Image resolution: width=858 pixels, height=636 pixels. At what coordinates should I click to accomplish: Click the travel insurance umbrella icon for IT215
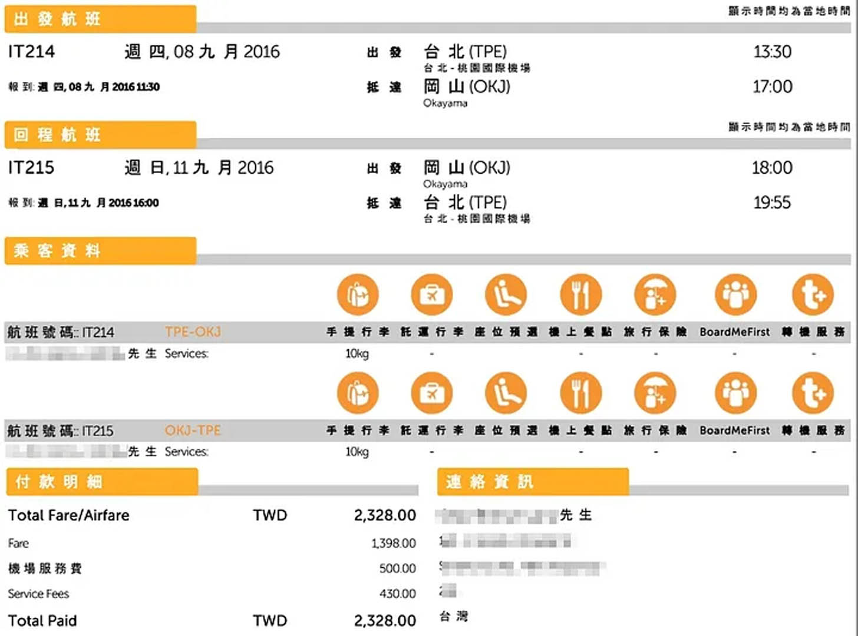pyautogui.click(x=655, y=393)
